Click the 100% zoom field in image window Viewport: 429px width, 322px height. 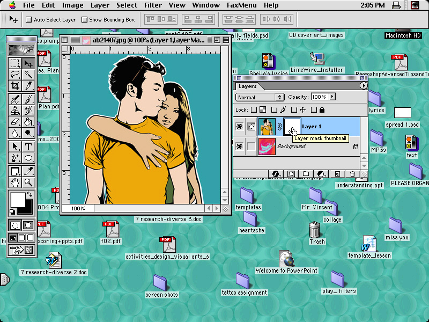click(x=78, y=208)
